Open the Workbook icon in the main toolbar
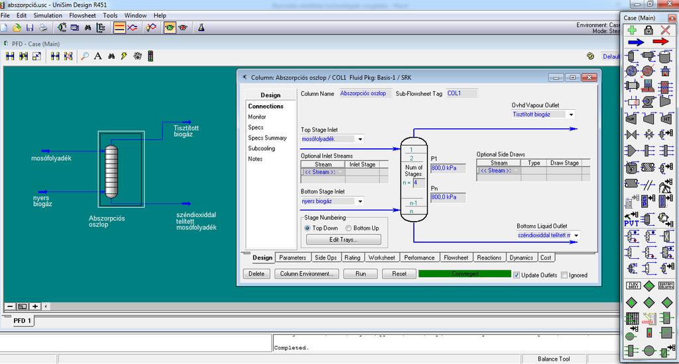 click(74, 28)
